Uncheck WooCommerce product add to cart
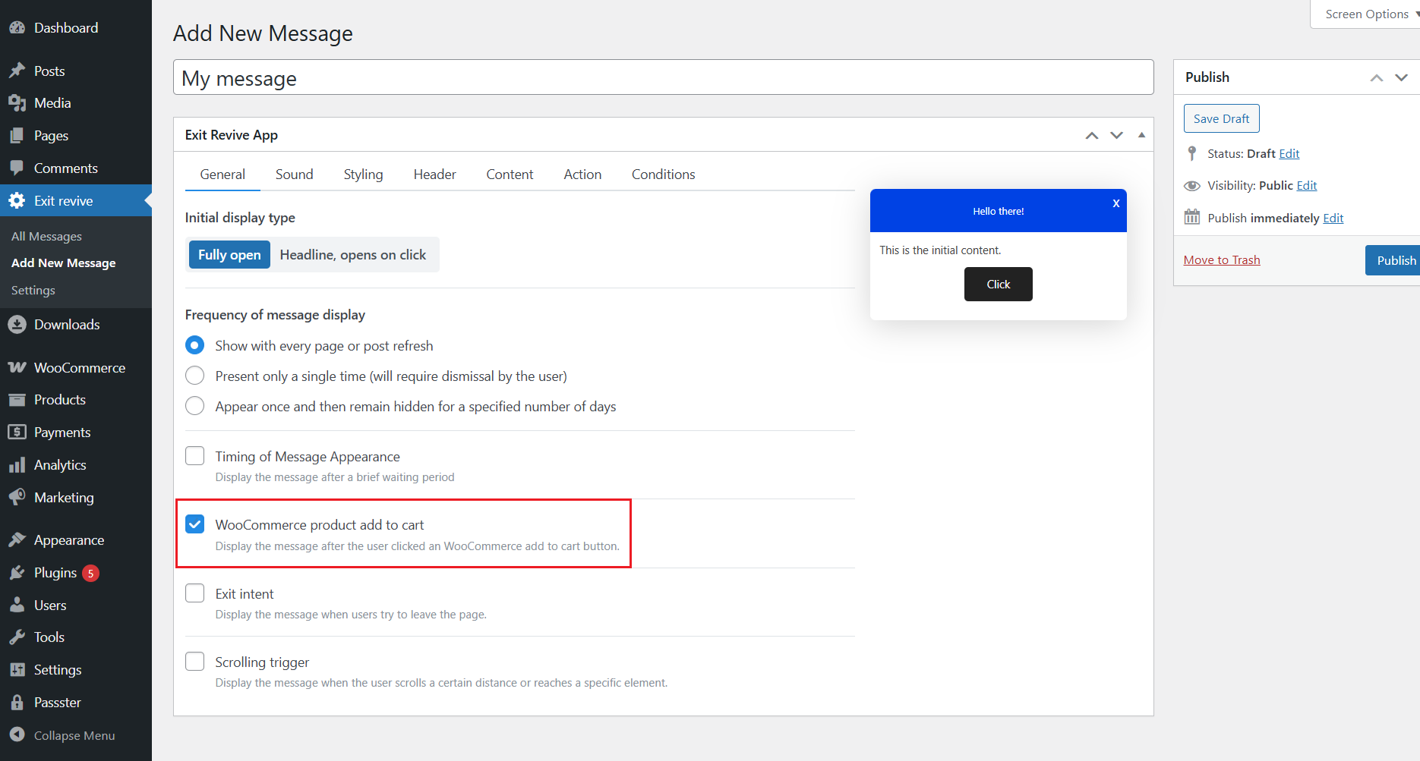This screenshot has width=1420, height=761. [x=195, y=524]
